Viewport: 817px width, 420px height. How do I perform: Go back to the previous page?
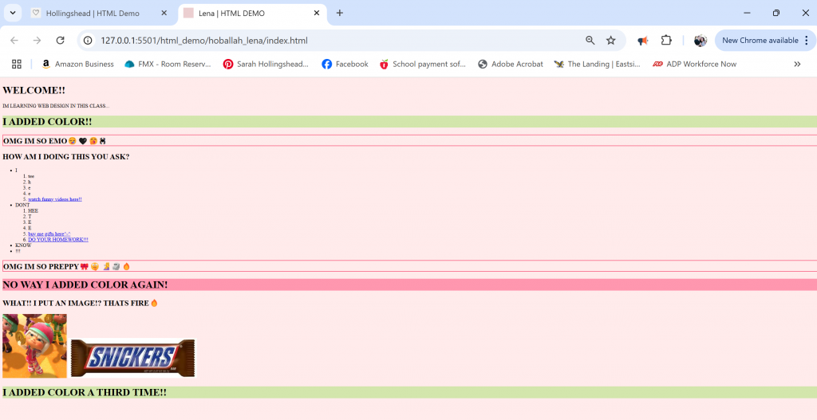coord(14,41)
